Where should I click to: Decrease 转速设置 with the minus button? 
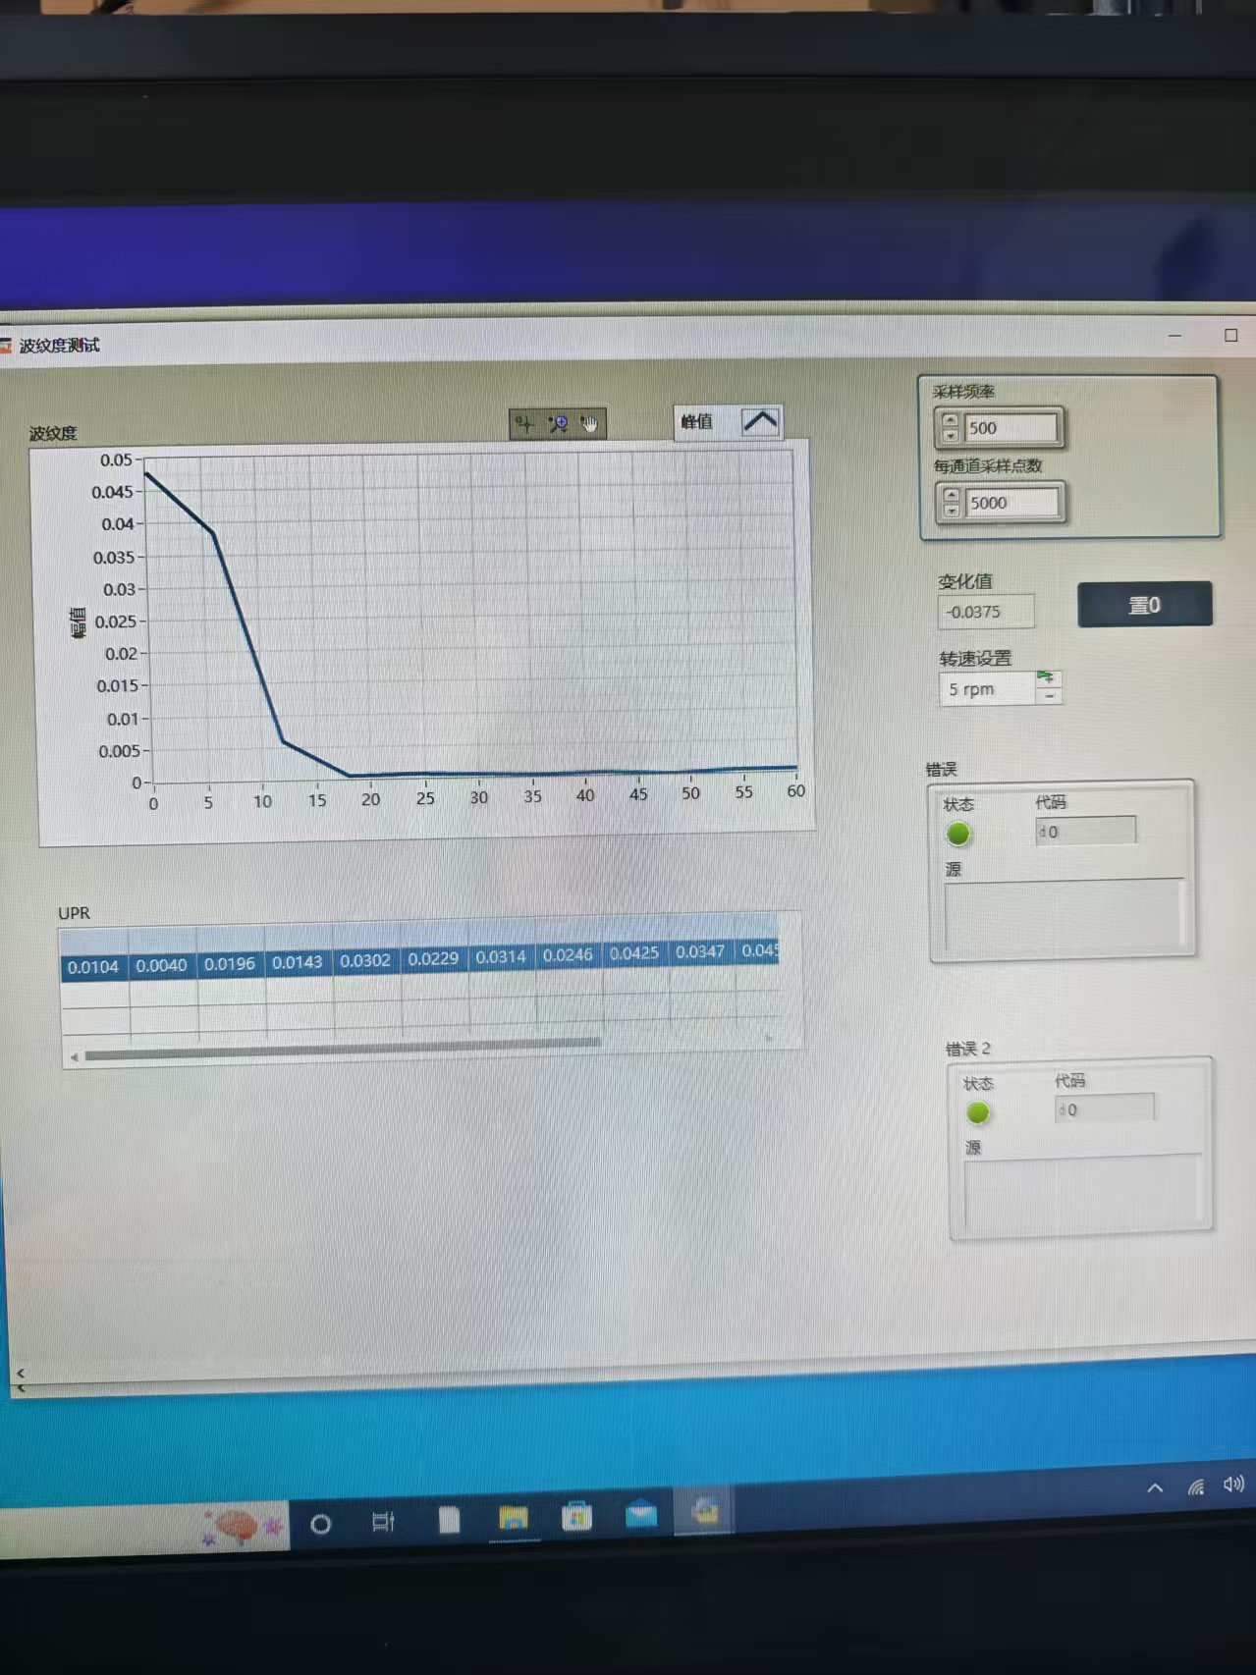coord(1048,696)
